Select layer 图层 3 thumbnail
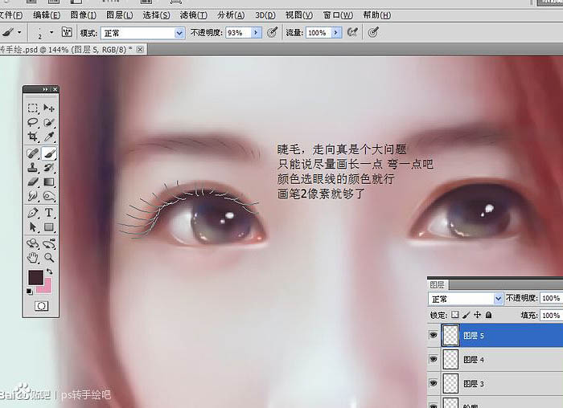The height and width of the screenshot is (408, 563). pos(451,384)
